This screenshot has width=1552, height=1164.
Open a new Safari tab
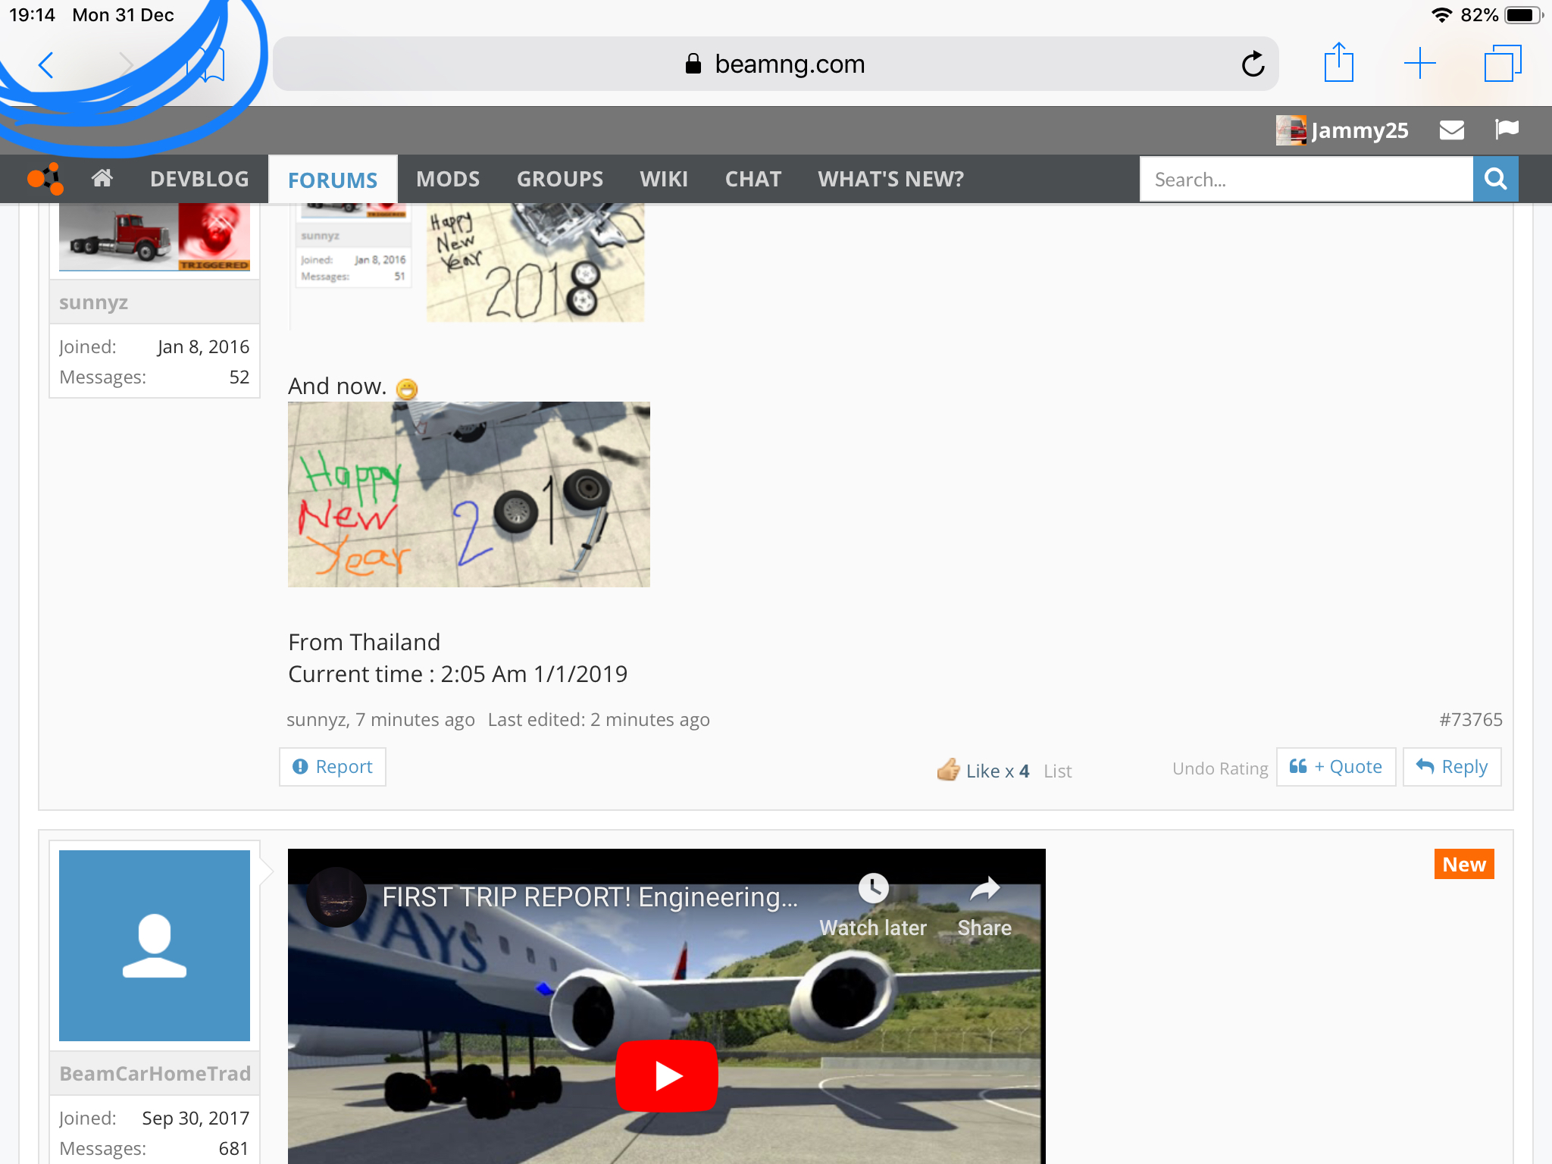point(1419,63)
